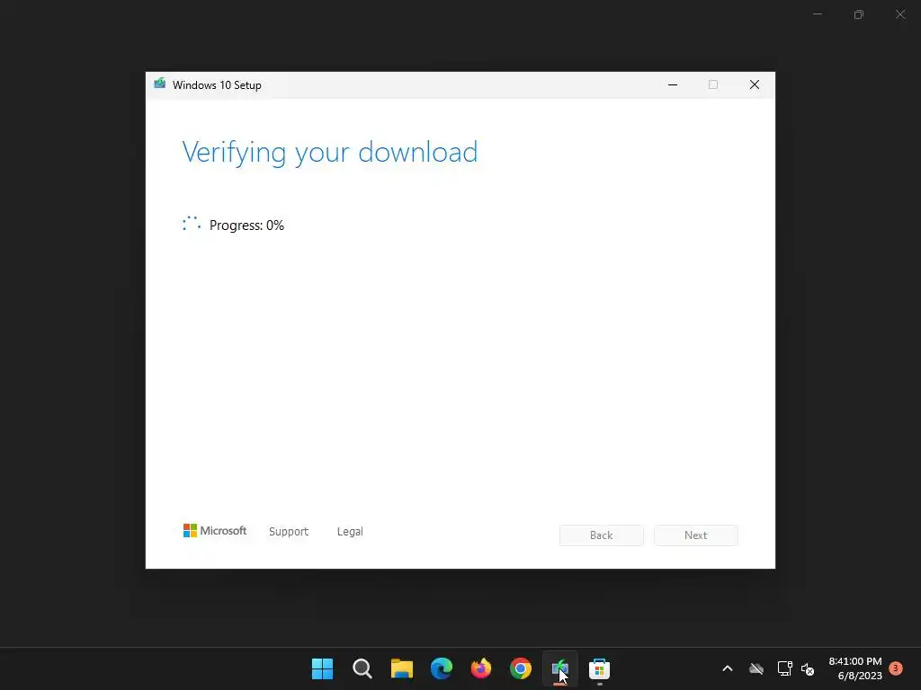
Task: Click the Next button in Setup
Action: pyautogui.click(x=695, y=535)
